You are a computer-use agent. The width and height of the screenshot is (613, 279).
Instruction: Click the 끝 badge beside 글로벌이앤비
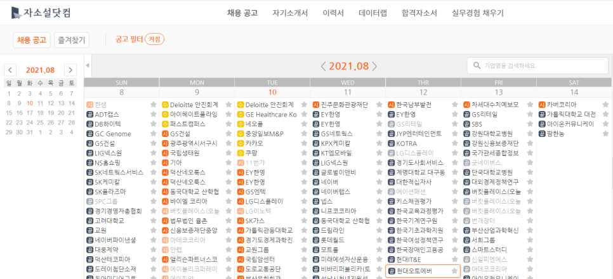316,172
